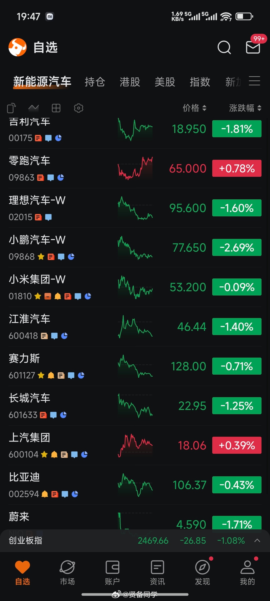Toggle the mini trend chart line icon
This screenshot has height=601, width=270.
coord(33,108)
